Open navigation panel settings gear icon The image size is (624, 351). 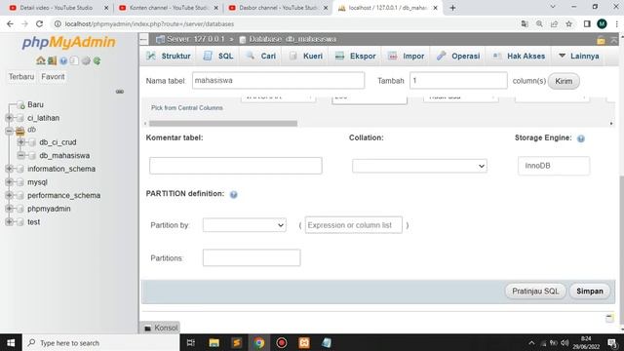tap(86, 60)
